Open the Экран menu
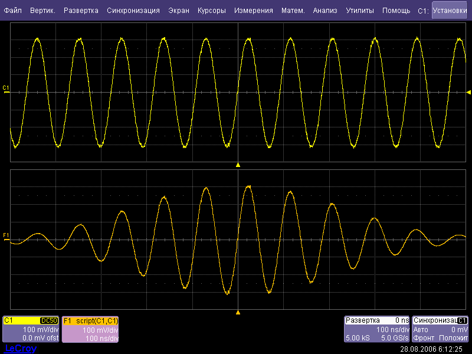The image size is (472, 354). point(179,11)
